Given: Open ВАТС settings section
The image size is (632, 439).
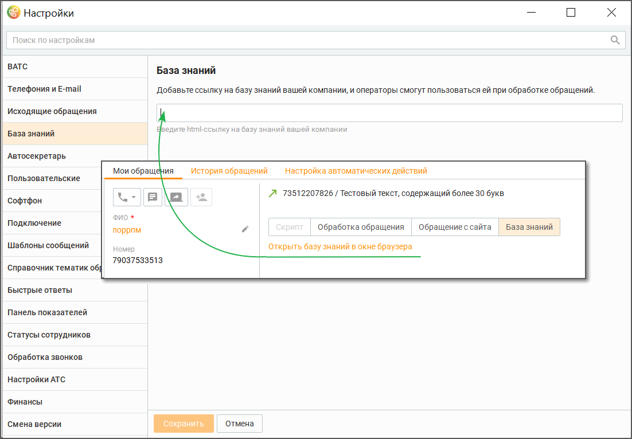Looking at the screenshot, I should (75, 66).
